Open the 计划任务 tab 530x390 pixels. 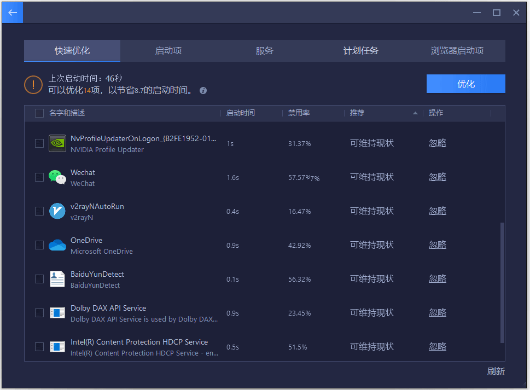360,51
